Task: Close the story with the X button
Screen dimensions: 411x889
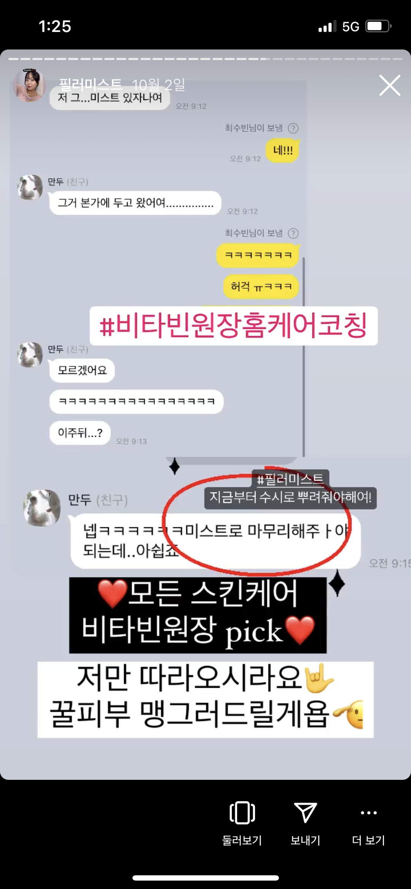Action: [390, 85]
